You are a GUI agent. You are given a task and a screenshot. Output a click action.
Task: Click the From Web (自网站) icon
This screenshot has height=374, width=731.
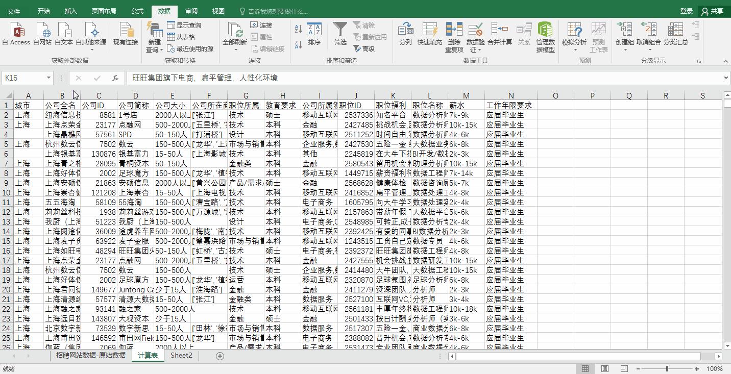pos(42,34)
